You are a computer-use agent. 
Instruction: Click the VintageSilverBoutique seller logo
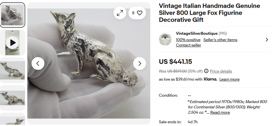click(165, 39)
